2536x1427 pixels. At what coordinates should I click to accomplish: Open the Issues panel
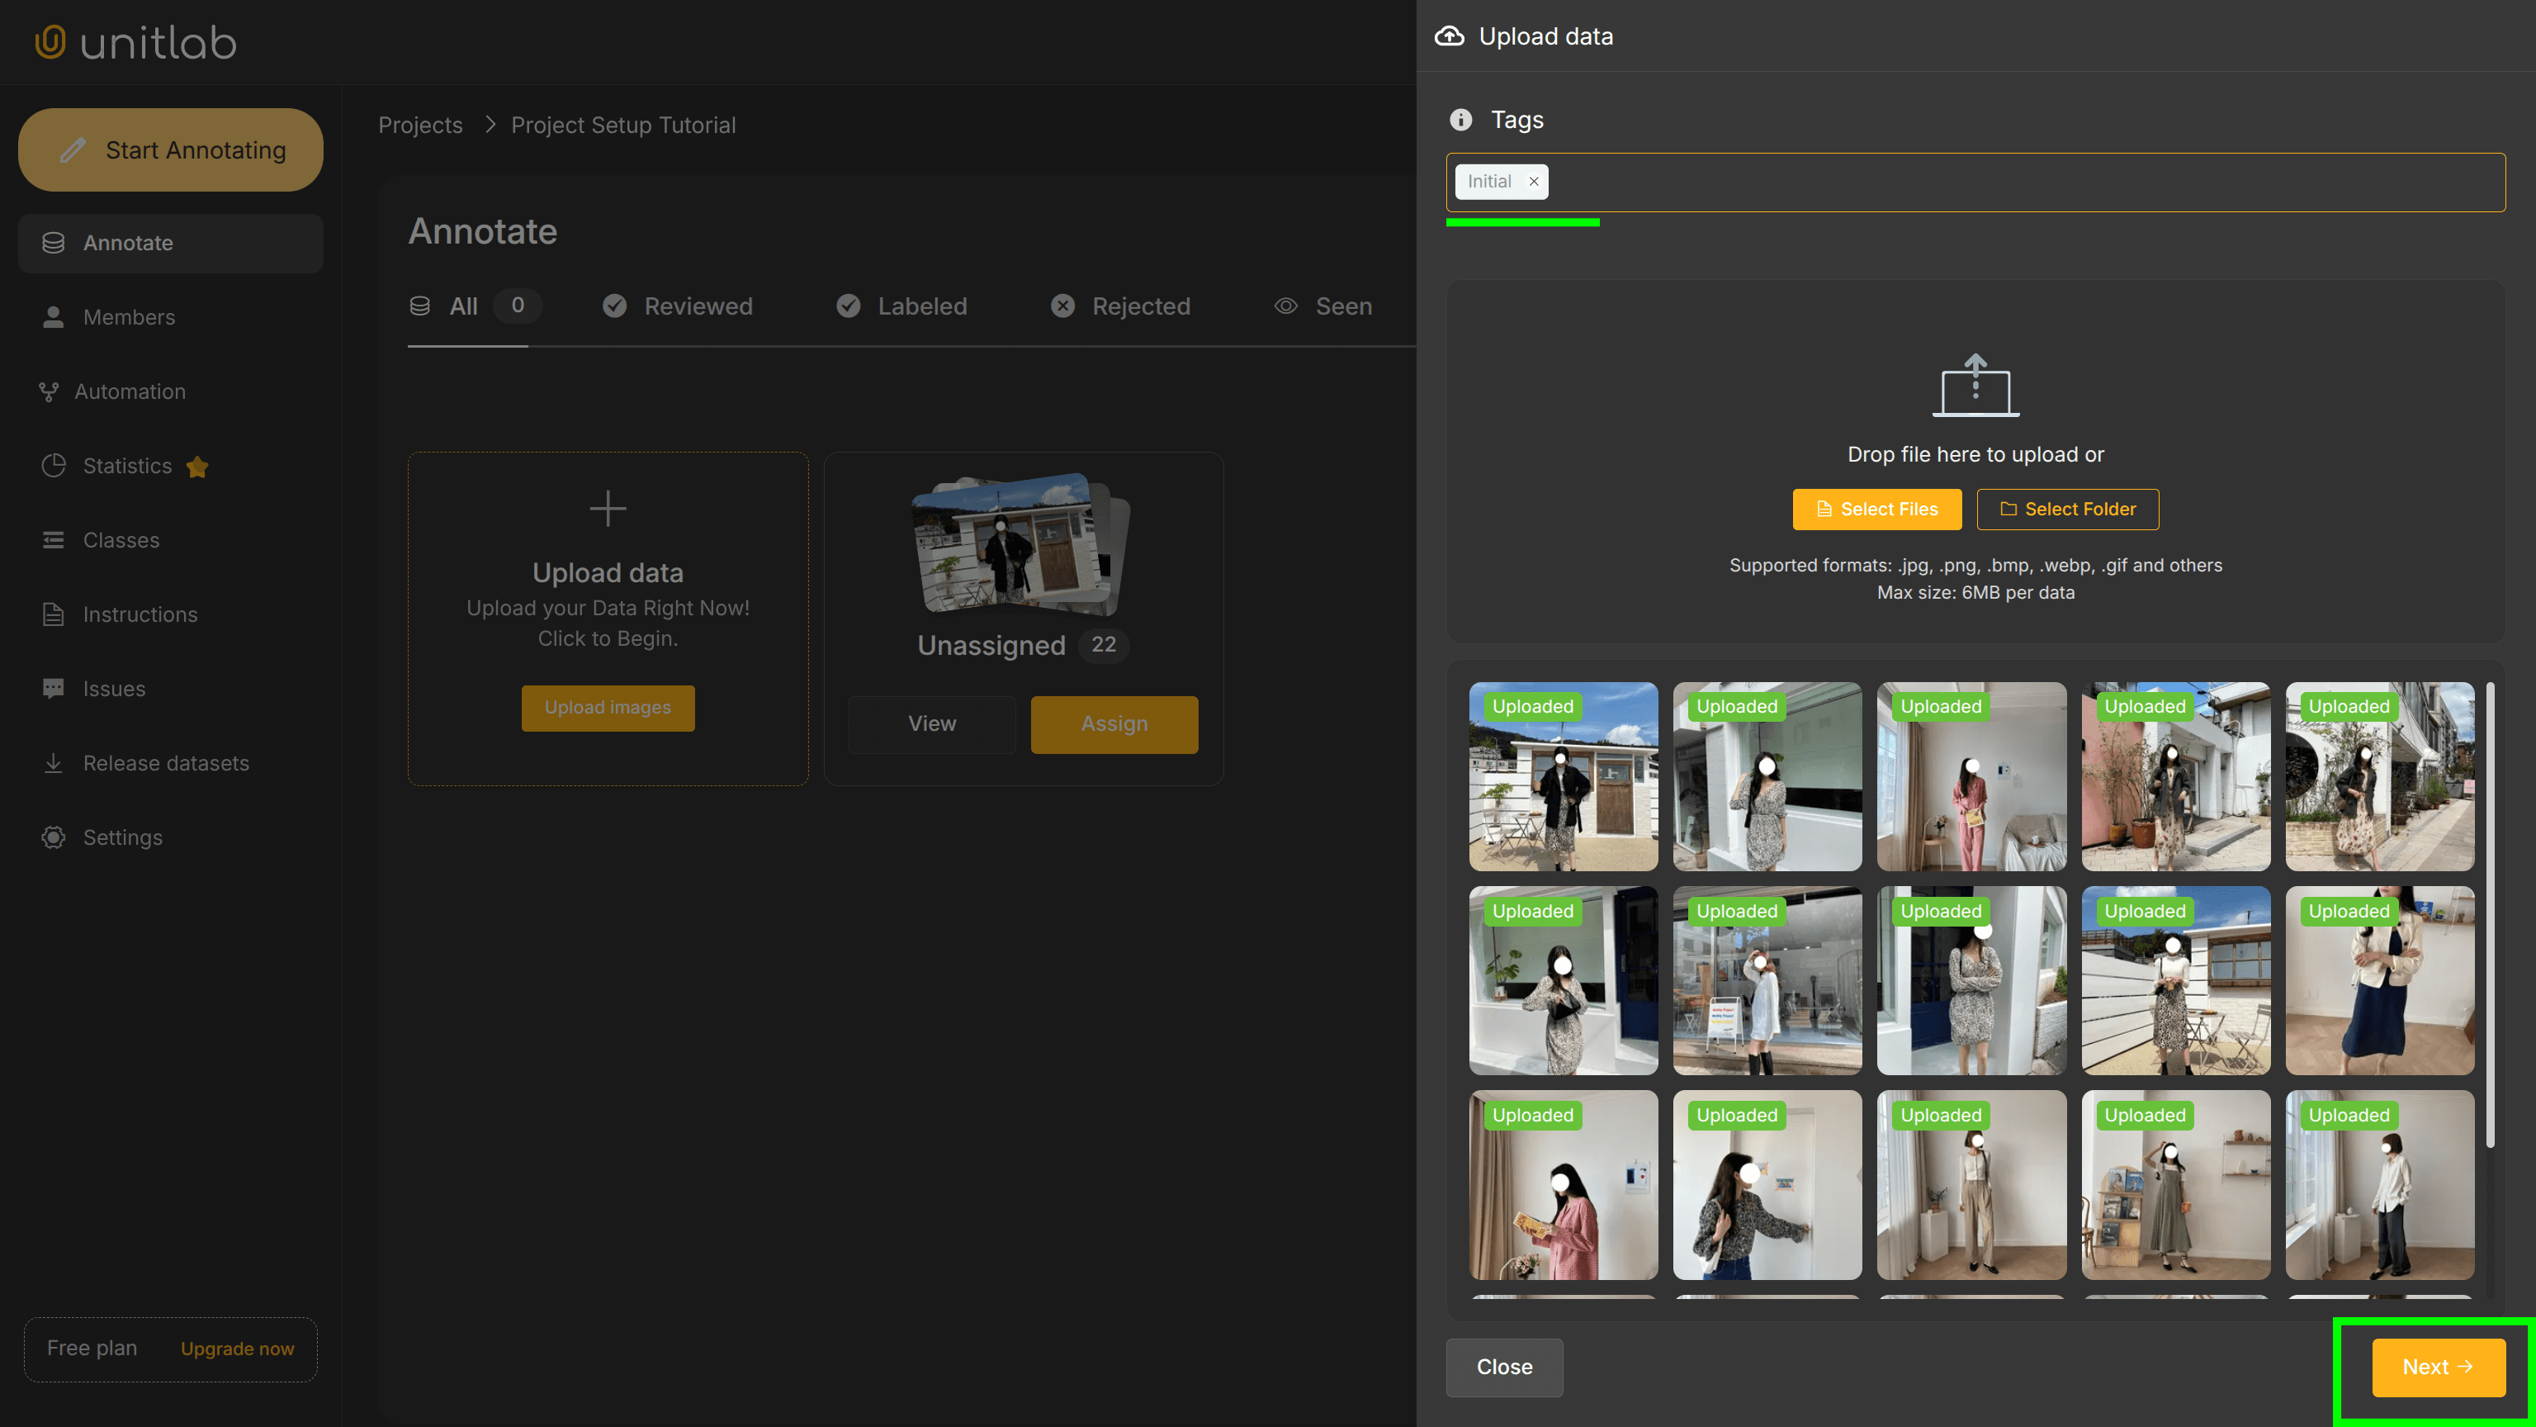(113, 689)
